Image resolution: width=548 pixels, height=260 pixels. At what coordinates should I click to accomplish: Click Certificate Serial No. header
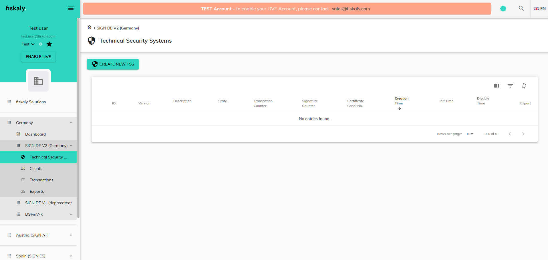click(x=356, y=103)
